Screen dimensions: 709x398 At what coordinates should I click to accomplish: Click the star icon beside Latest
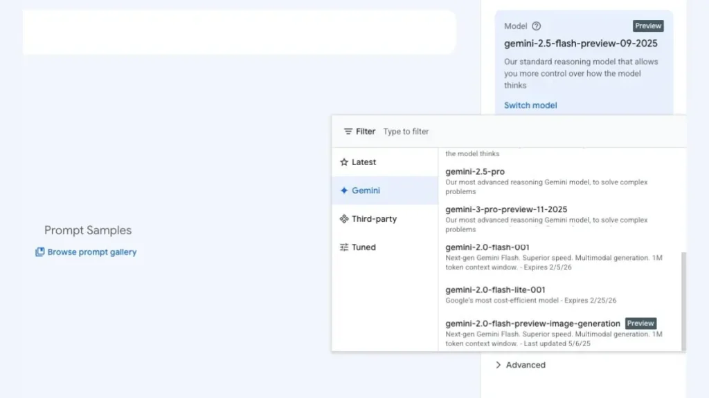[x=344, y=162]
